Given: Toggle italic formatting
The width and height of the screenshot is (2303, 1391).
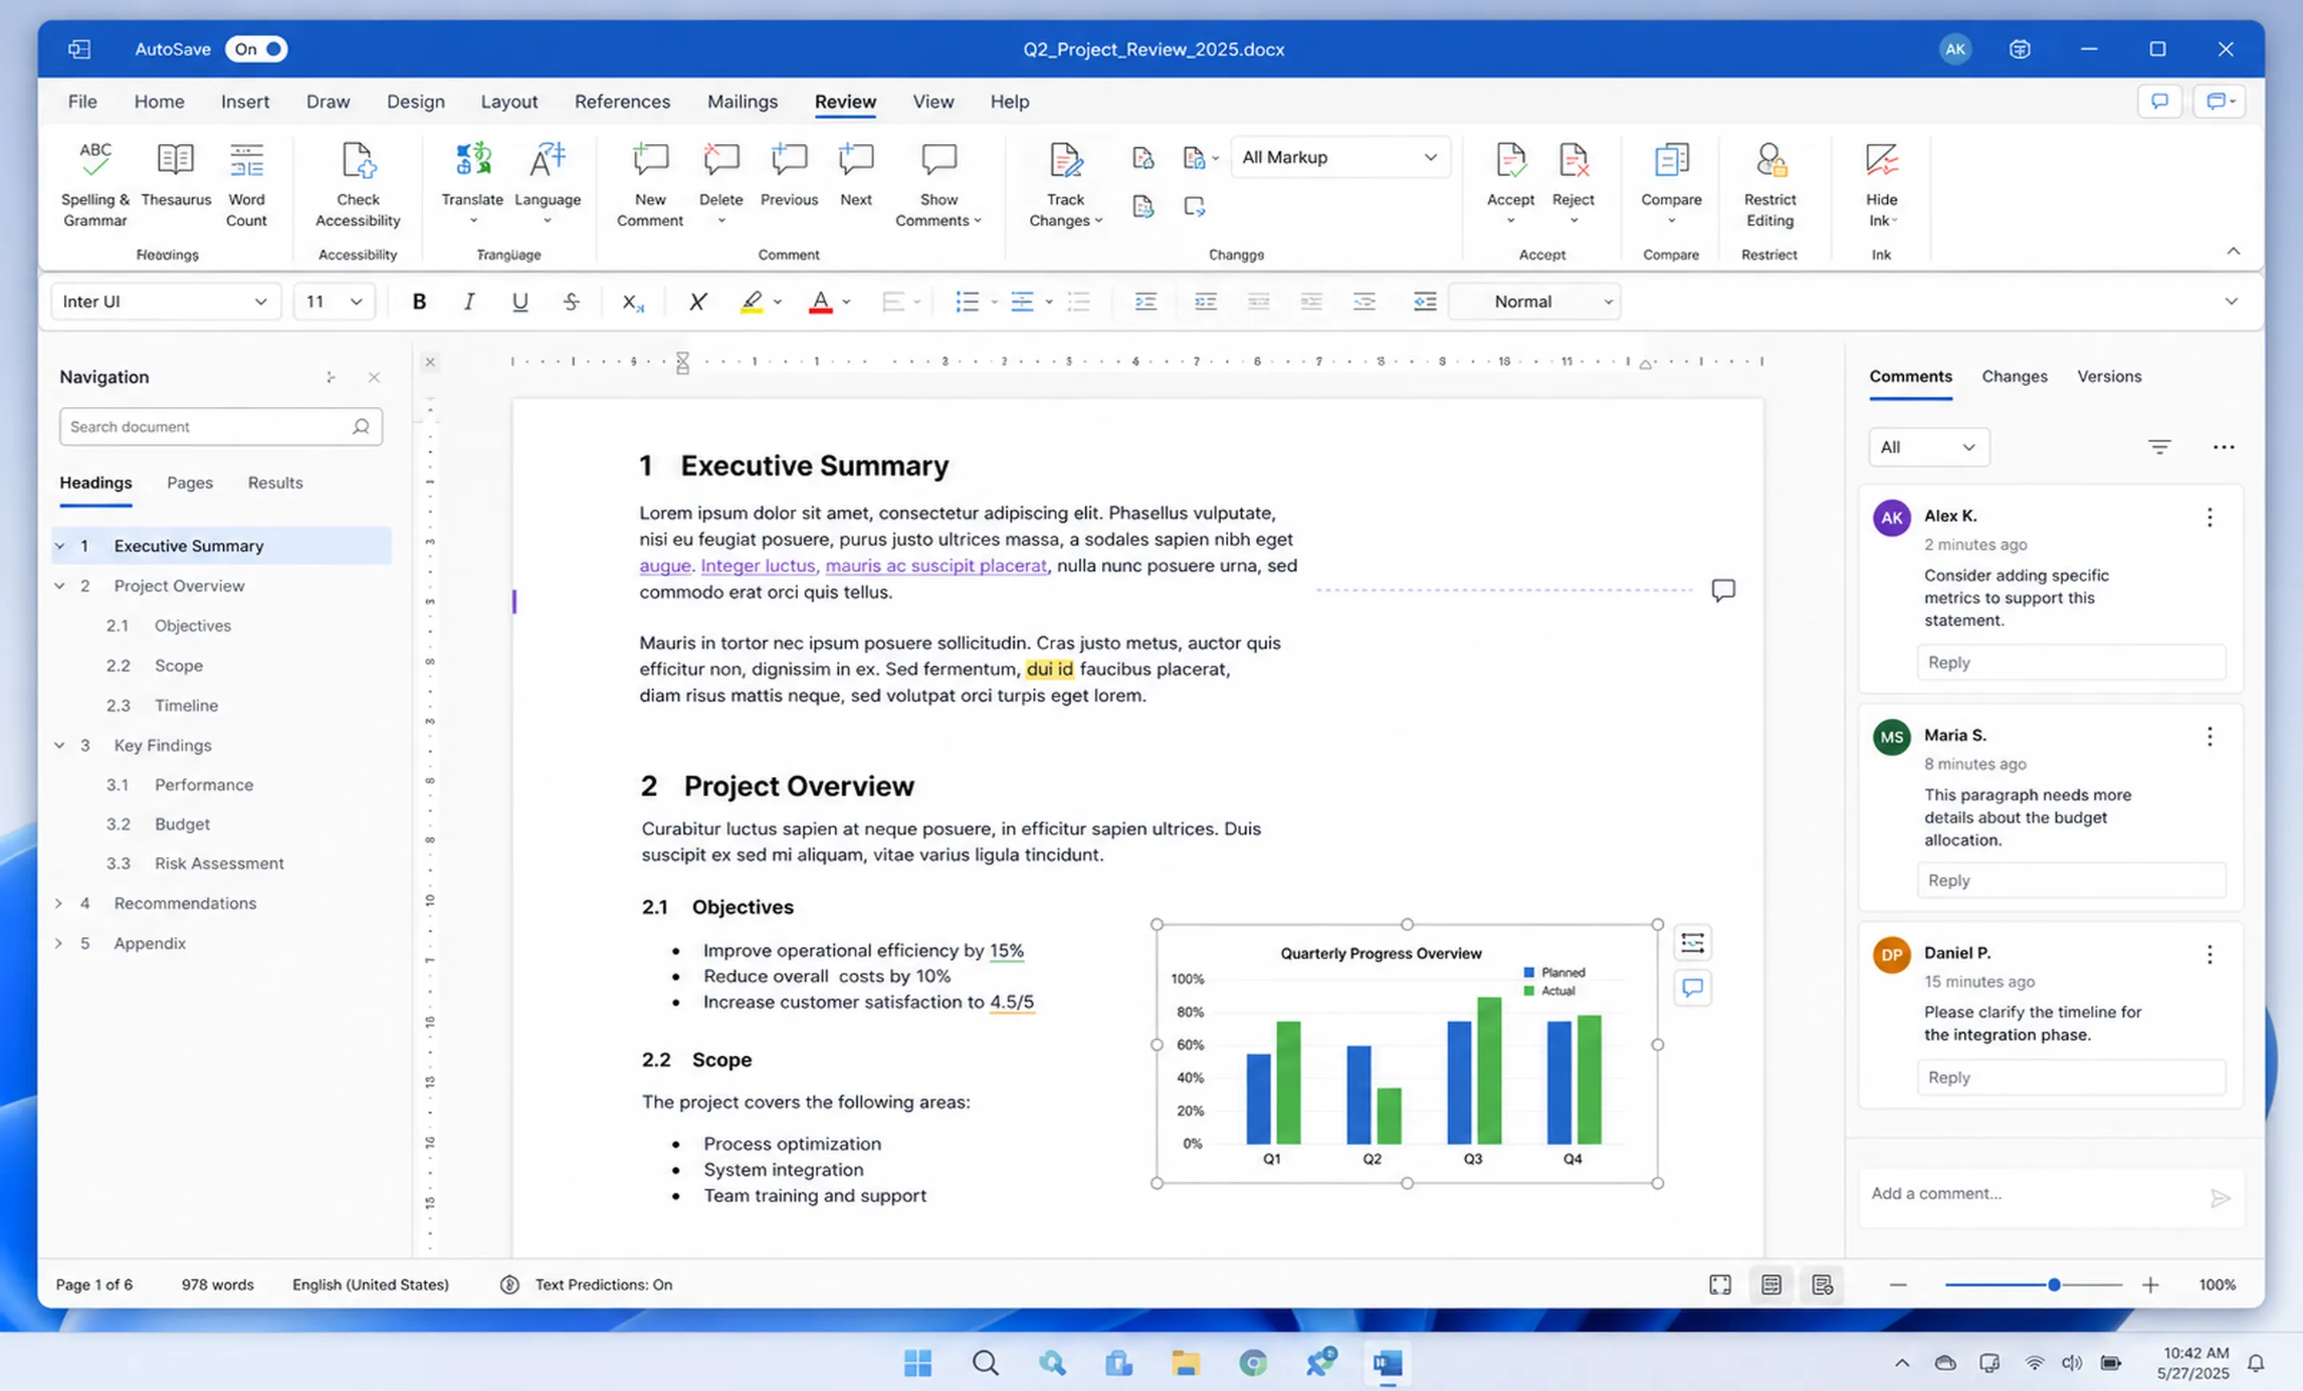Looking at the screenshot, I should (x=469, y=301).
